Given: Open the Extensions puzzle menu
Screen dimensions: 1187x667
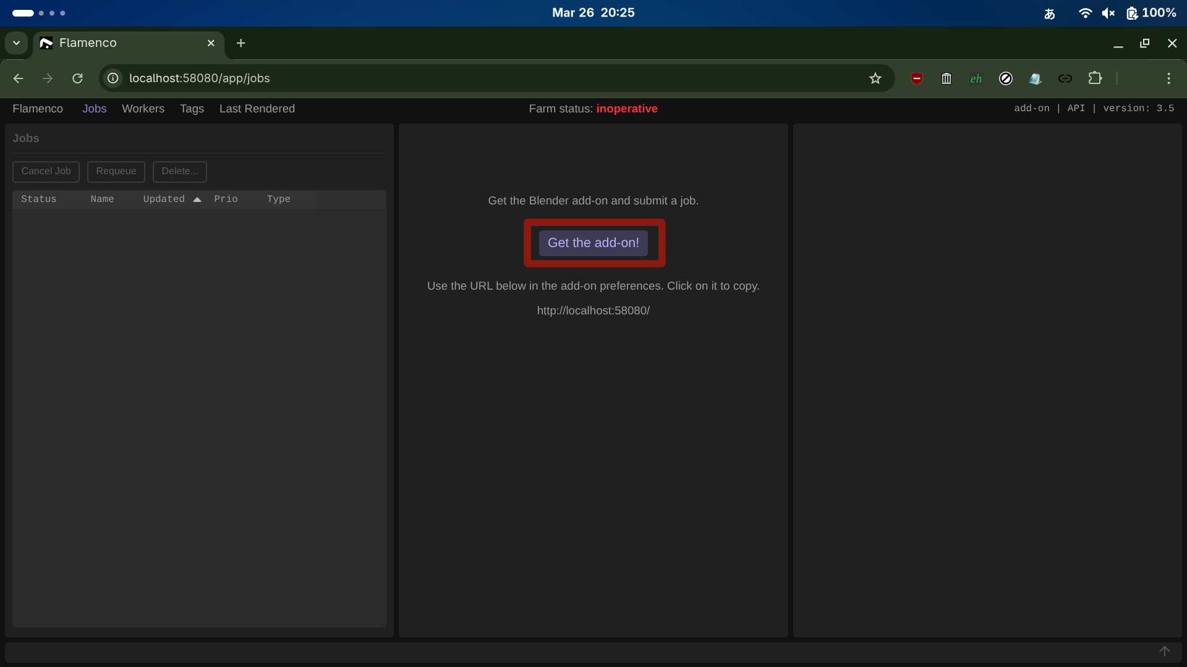Looking at the screenshot, I should pyautogui.click(x=1095, y=78).
